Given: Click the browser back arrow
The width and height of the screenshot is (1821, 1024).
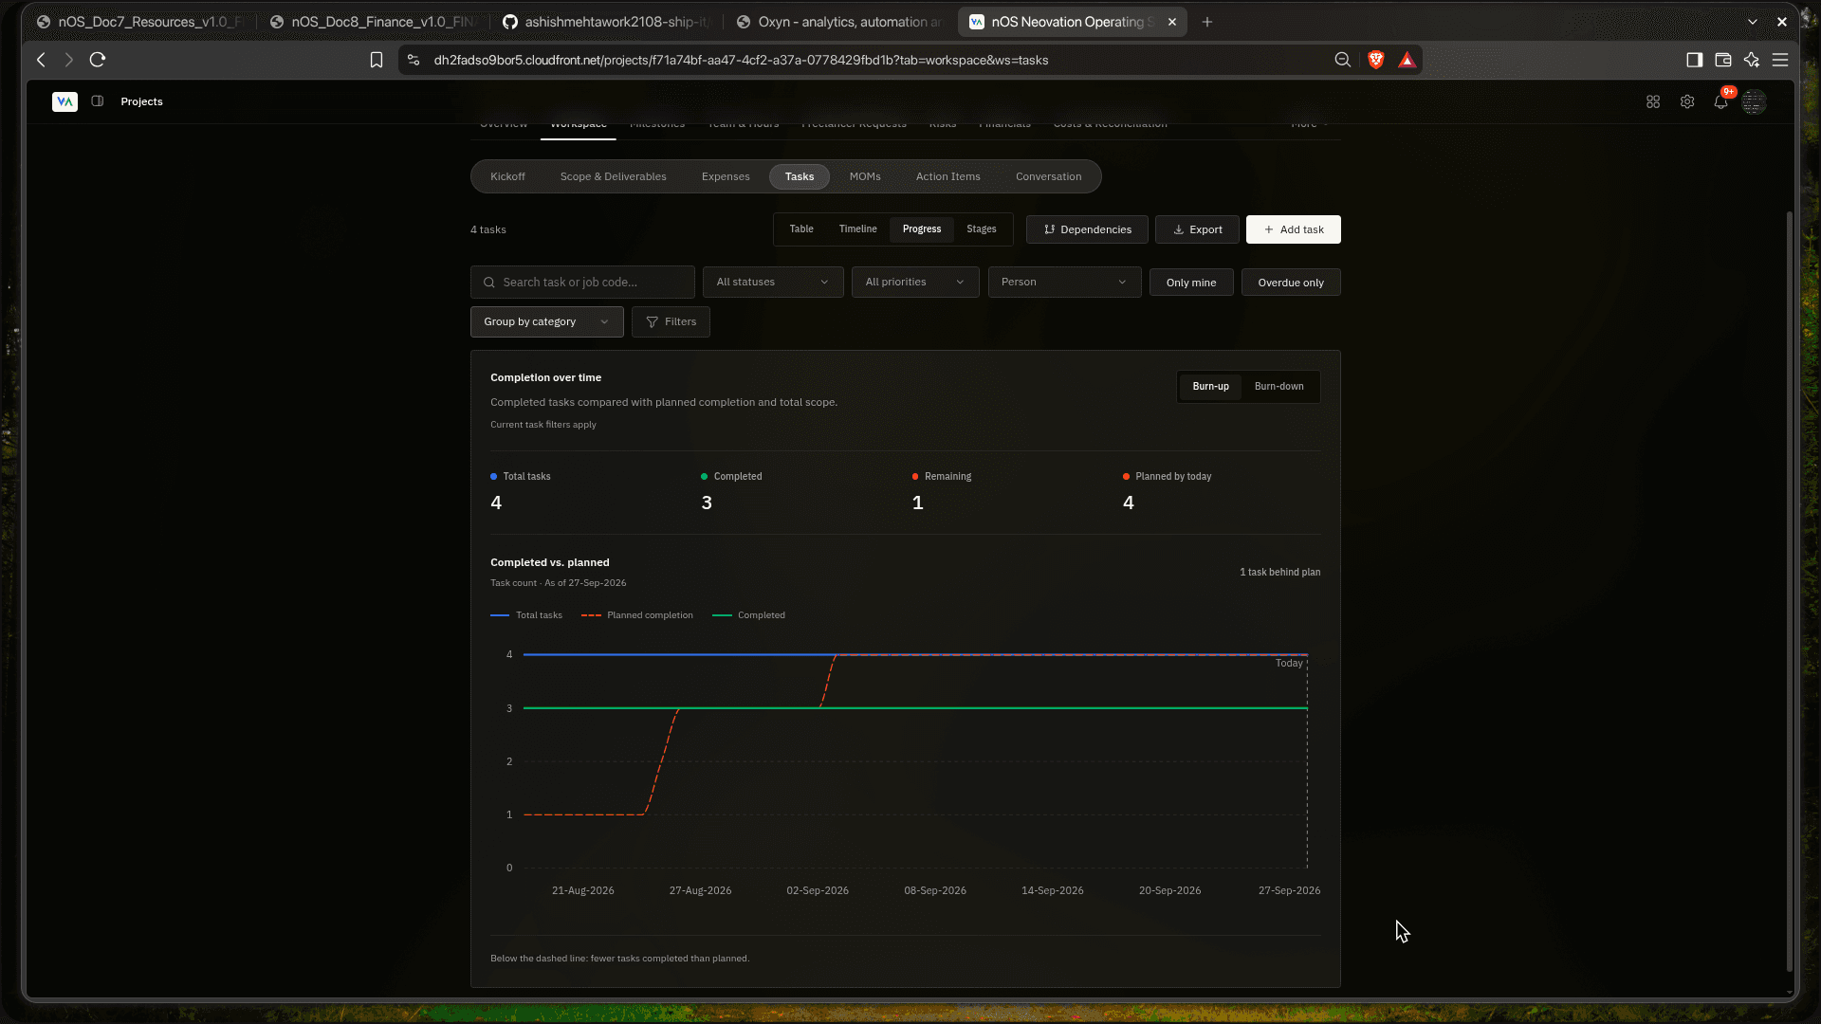Looking at the screenshot, I should (41, 60).
